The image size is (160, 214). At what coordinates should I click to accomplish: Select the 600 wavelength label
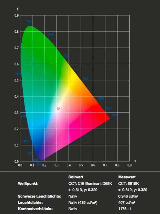click(102, 98)
